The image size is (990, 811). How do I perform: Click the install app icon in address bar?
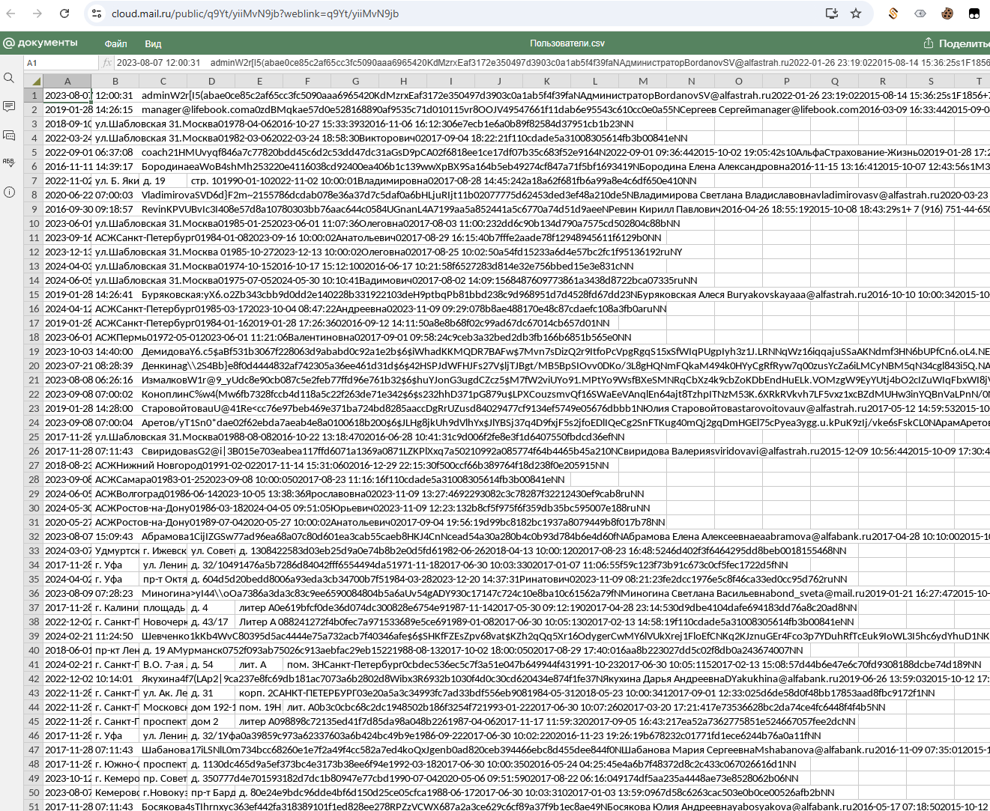[831, 13]
